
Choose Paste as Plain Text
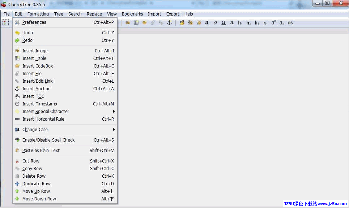65,151
